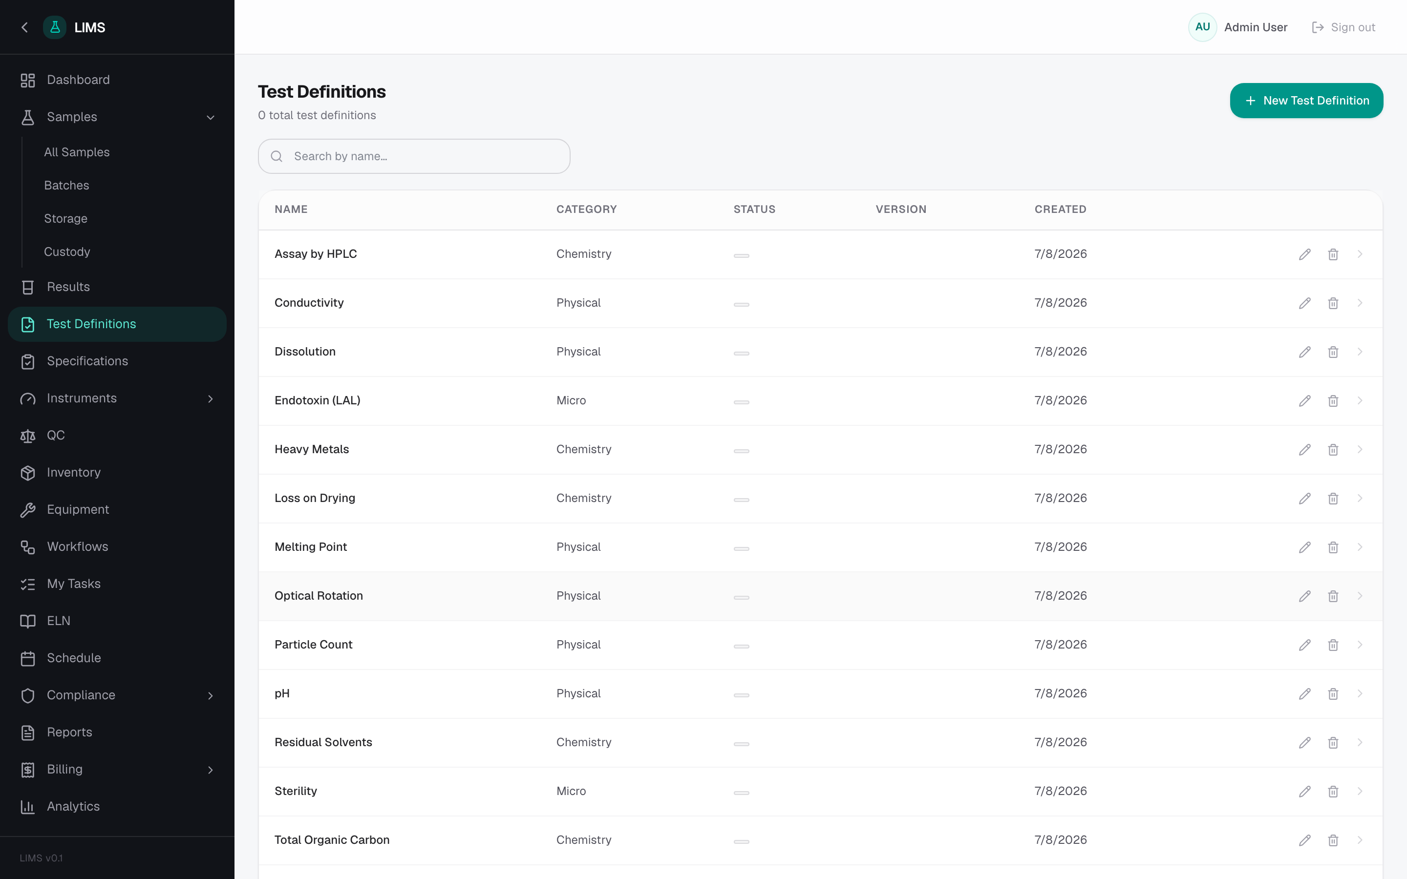The width and height of the screenshot is (1407, 879).
Task: Delete Conductivity test definition
Action: click(x=1333, y=303)
